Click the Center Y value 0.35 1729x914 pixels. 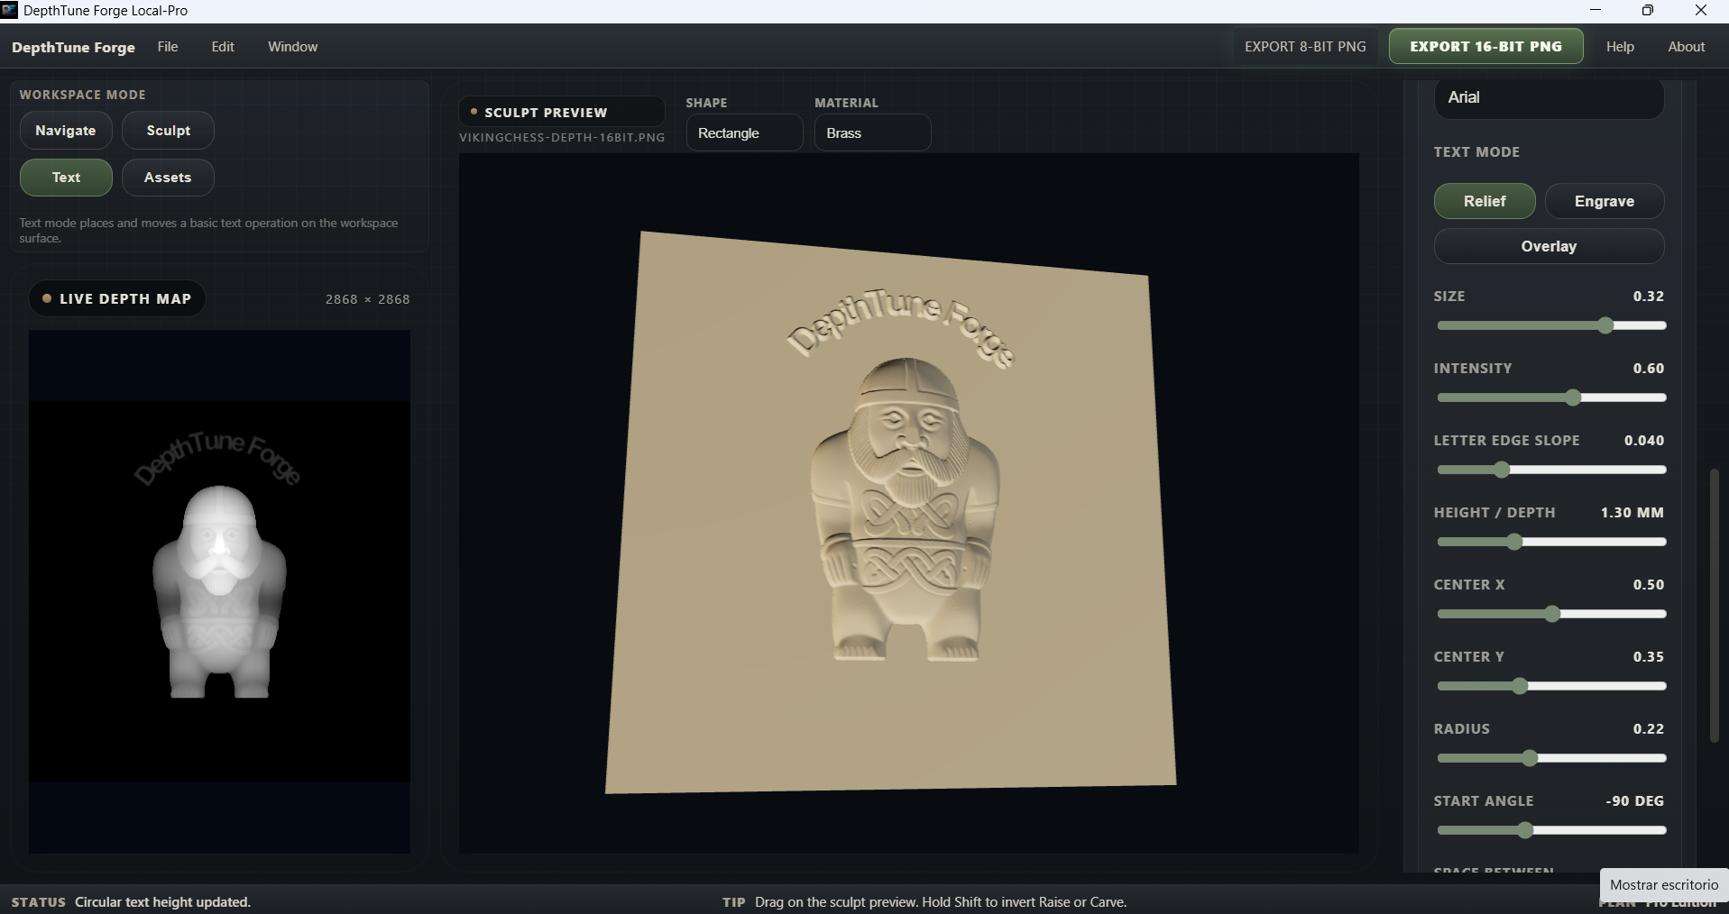[1649, 657]
